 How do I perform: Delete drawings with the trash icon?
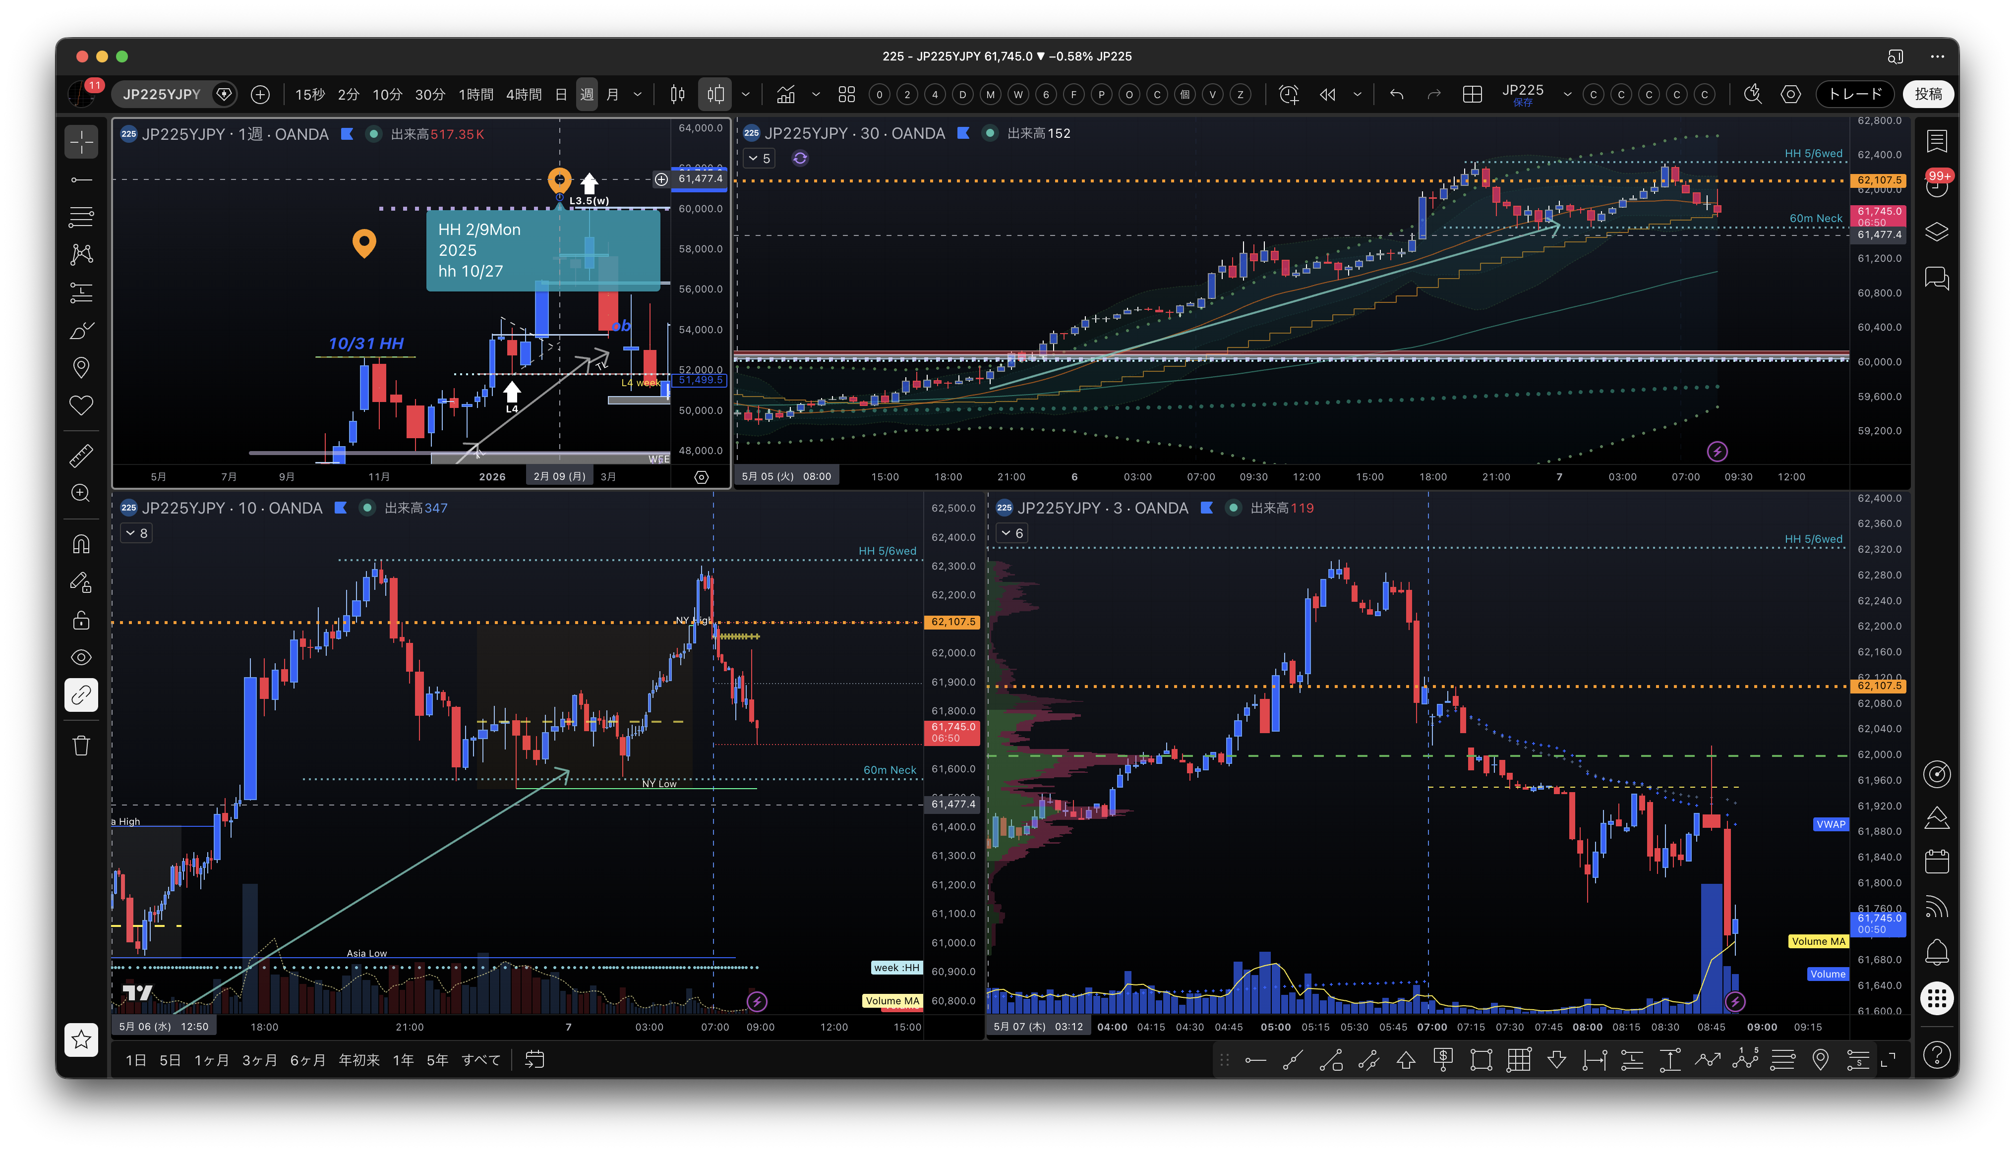(81, 746)
